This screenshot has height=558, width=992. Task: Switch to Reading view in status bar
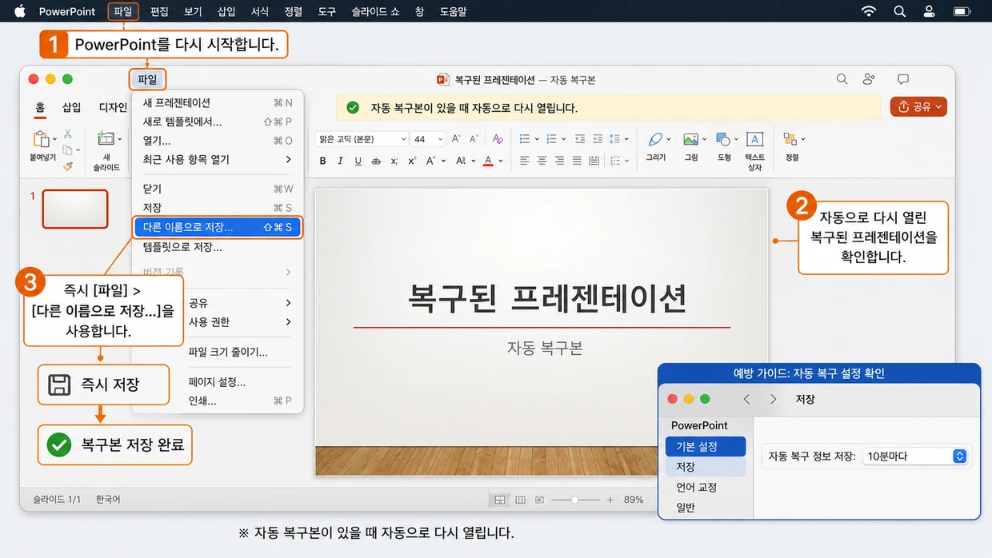(x=540, y=500)
